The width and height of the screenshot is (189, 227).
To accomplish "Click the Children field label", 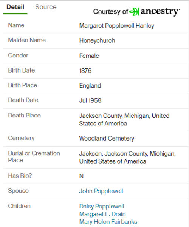I will [x=19, y=206].
